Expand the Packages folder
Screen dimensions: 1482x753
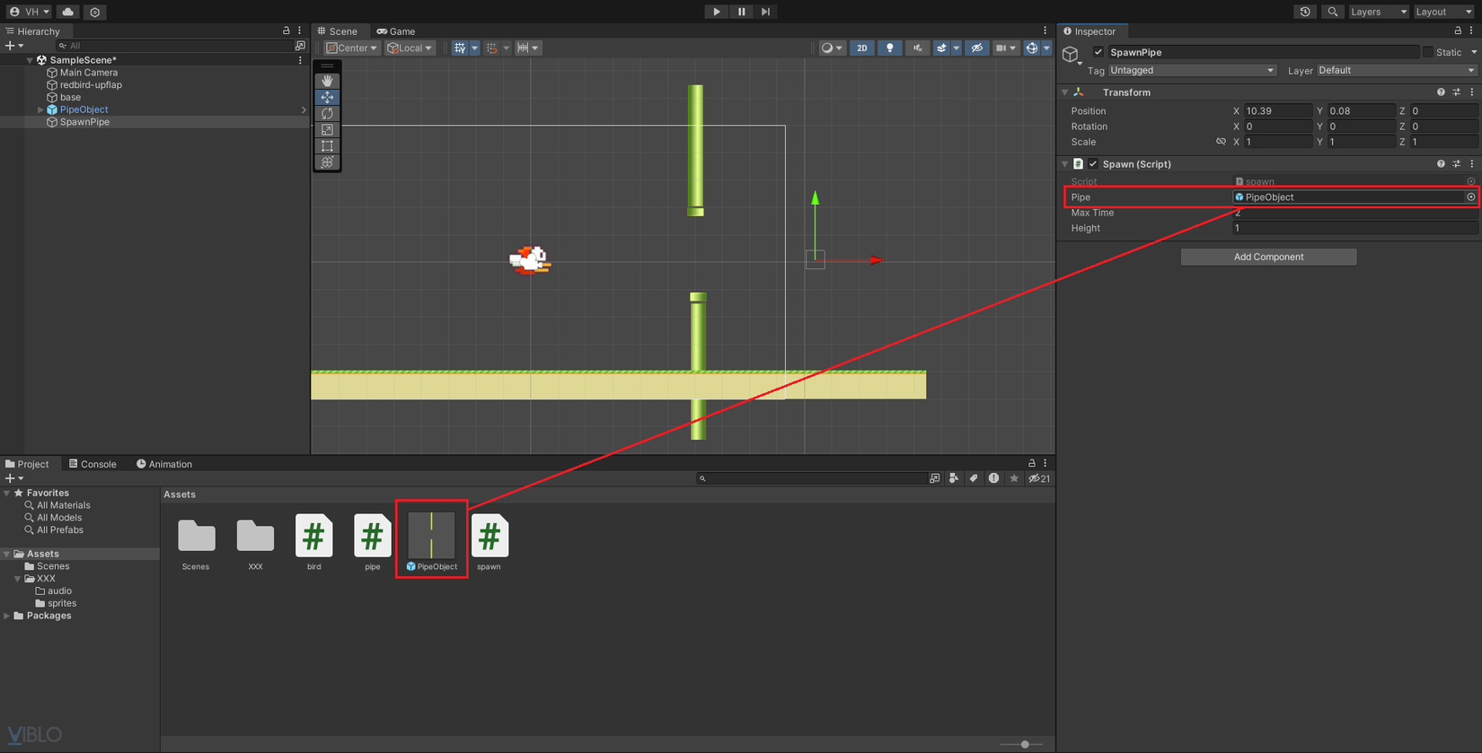point(7,616)
